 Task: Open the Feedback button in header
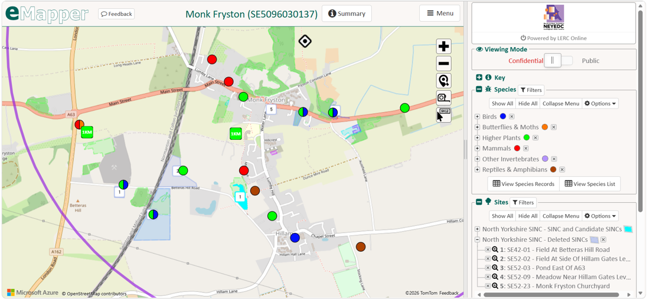(116, 14)
